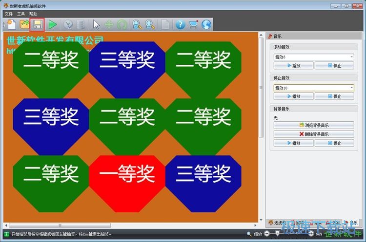Stop the 停止音效 preview with 停止

pos(334,96)
